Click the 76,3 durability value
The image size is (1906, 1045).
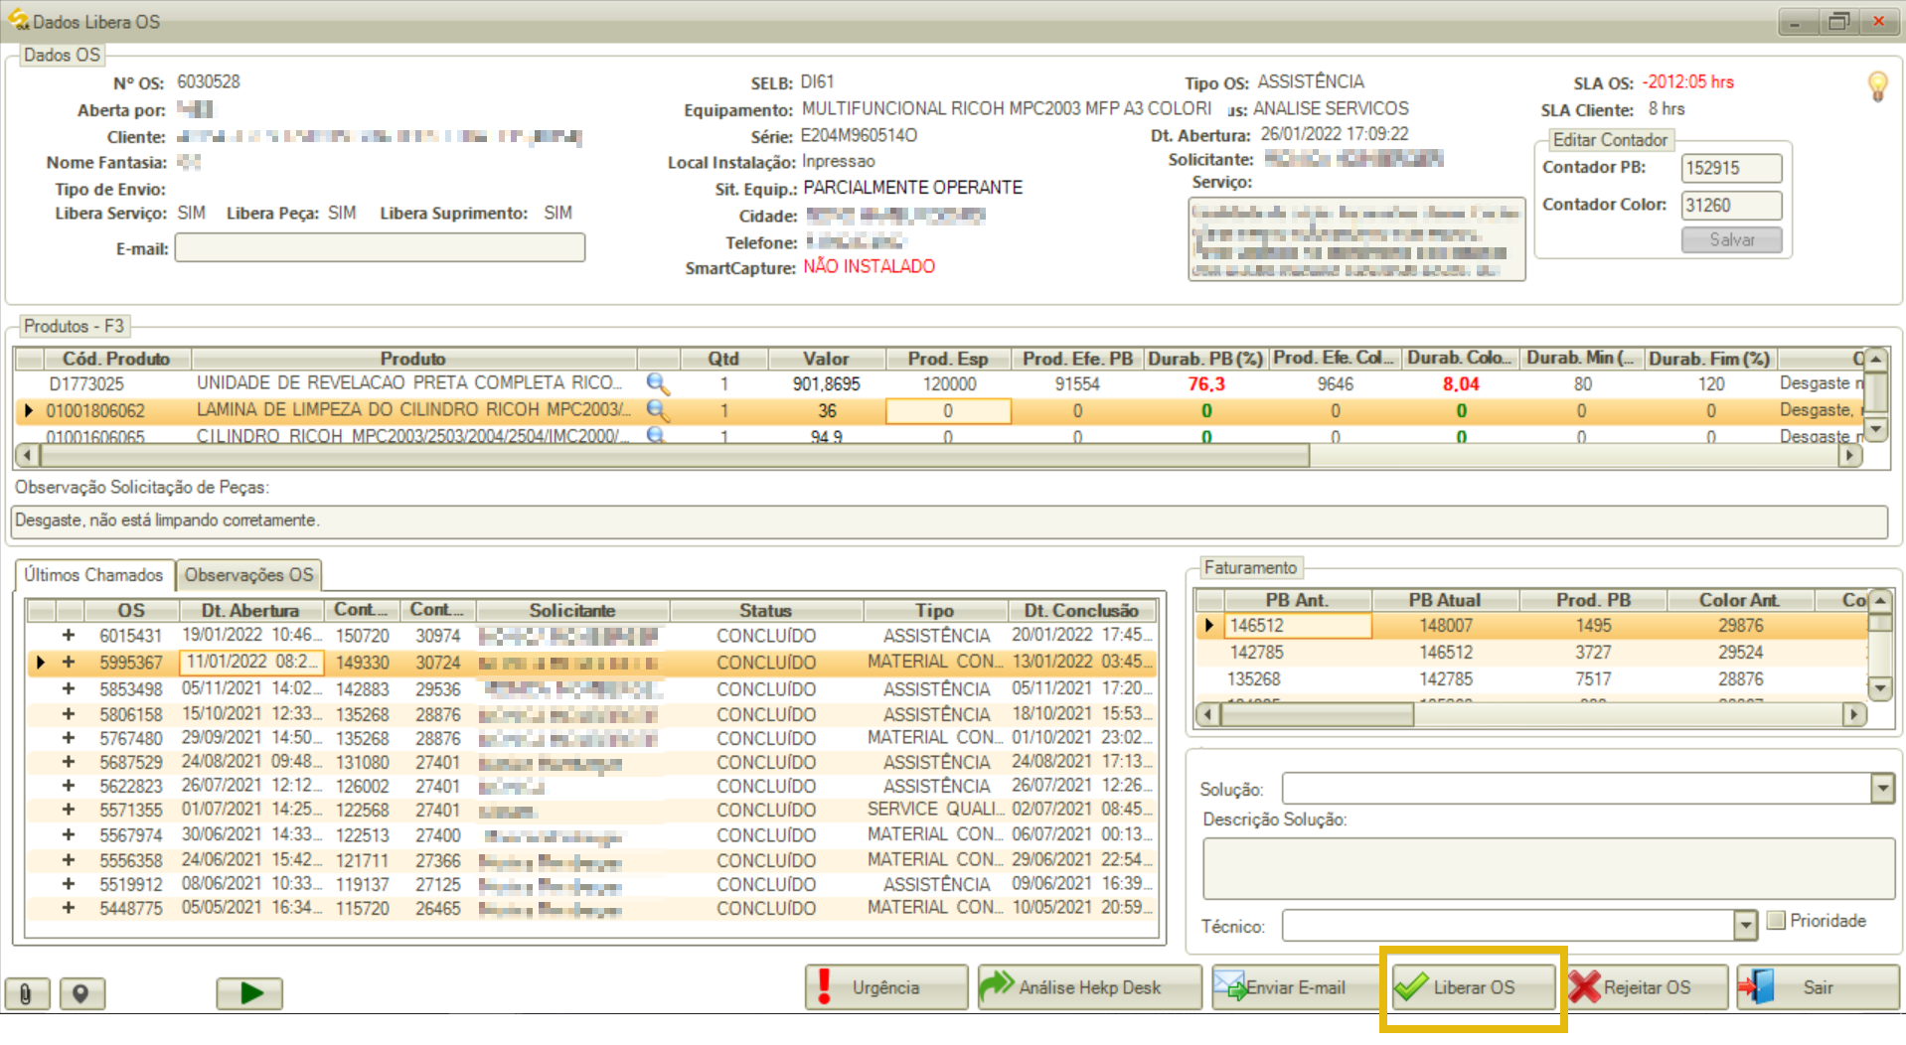tap(1205, 384)
